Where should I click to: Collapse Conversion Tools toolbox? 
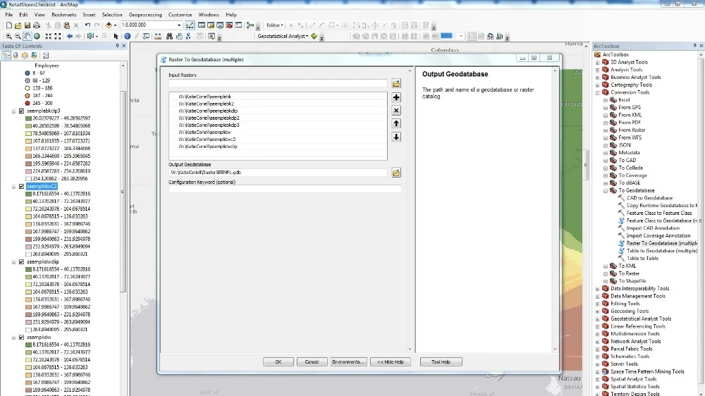[598, 92]
